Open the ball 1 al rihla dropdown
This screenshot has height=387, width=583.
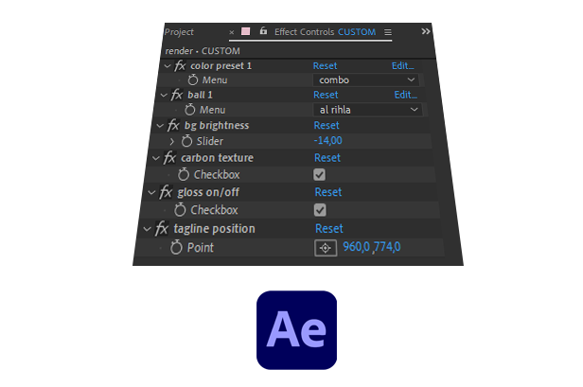click(x=367, y=111)
